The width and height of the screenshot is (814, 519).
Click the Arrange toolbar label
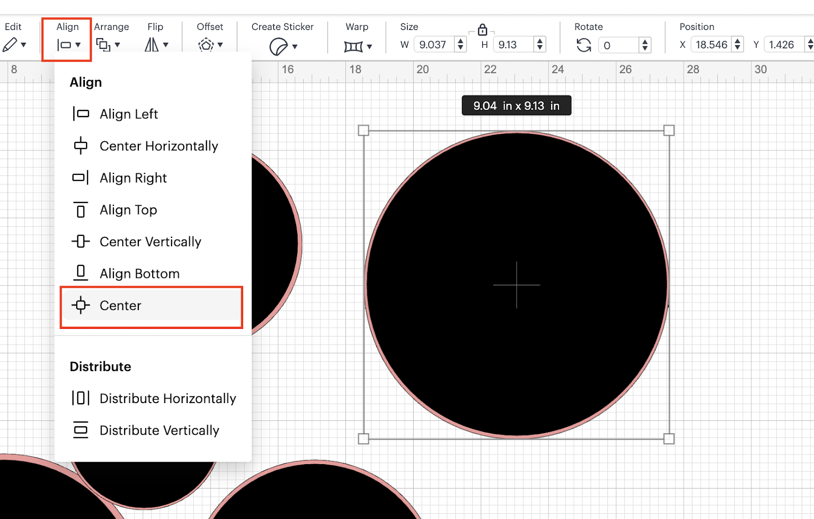111,27
